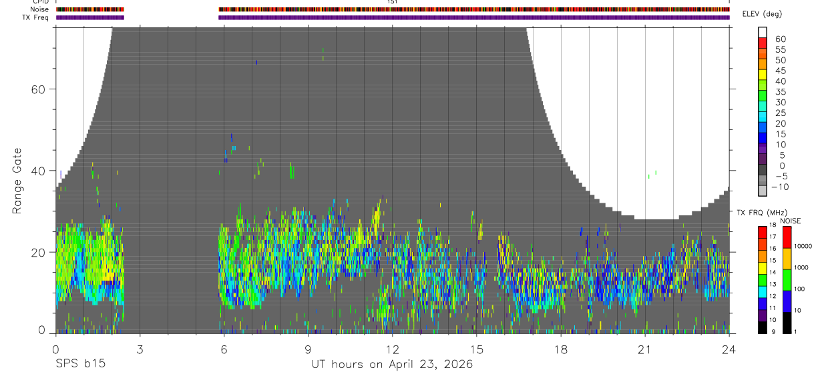Select hour tick label '3' on time axis
The image size is (820, 378).
coord(140,349)
